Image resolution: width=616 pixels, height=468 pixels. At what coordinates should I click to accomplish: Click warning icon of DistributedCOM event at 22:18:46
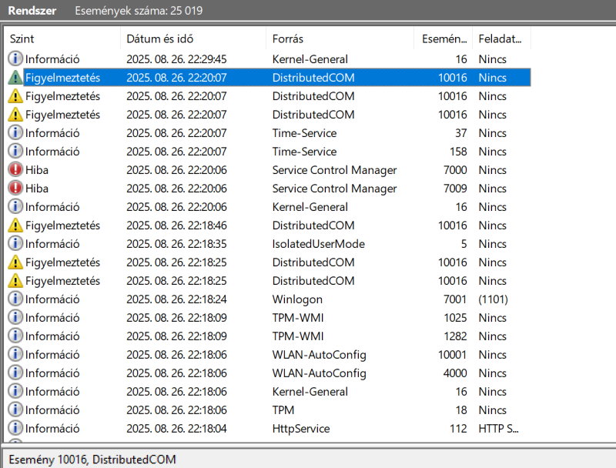point(15,226)
